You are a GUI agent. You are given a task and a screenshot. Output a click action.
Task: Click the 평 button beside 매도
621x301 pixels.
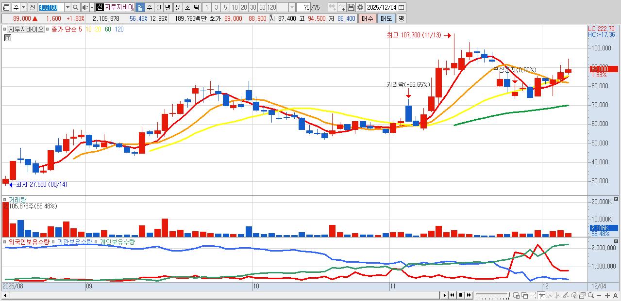(401, 18)
